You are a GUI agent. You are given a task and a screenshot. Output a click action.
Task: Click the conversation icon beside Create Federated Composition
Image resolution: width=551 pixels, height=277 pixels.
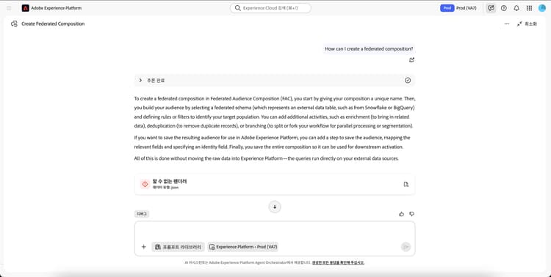tap(14, 24)
